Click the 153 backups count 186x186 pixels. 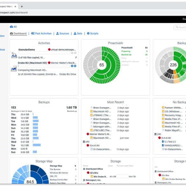tap(13, 107)
